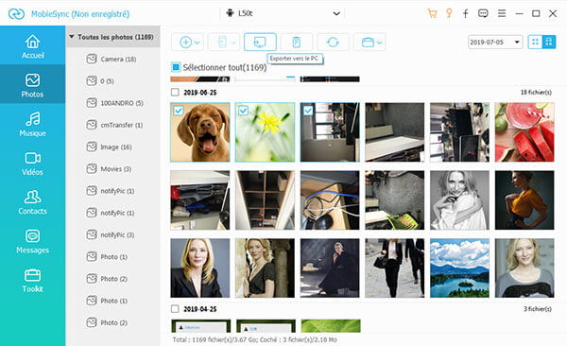Open the Accueil home section
The height and width of the screenshot is (346, 567).
pos(32,45)
